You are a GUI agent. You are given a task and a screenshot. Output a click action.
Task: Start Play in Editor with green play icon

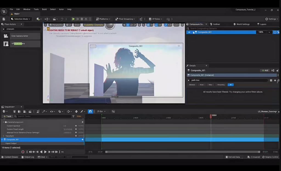tap(74, 19)
